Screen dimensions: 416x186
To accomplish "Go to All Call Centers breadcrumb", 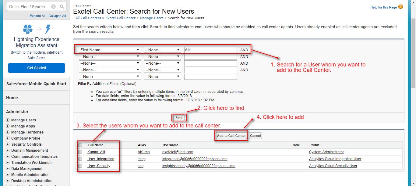I will point(88,18).
